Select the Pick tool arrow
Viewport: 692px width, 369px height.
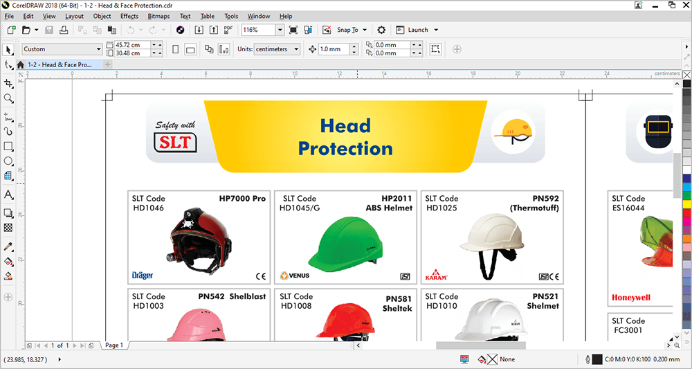(8, 49)
